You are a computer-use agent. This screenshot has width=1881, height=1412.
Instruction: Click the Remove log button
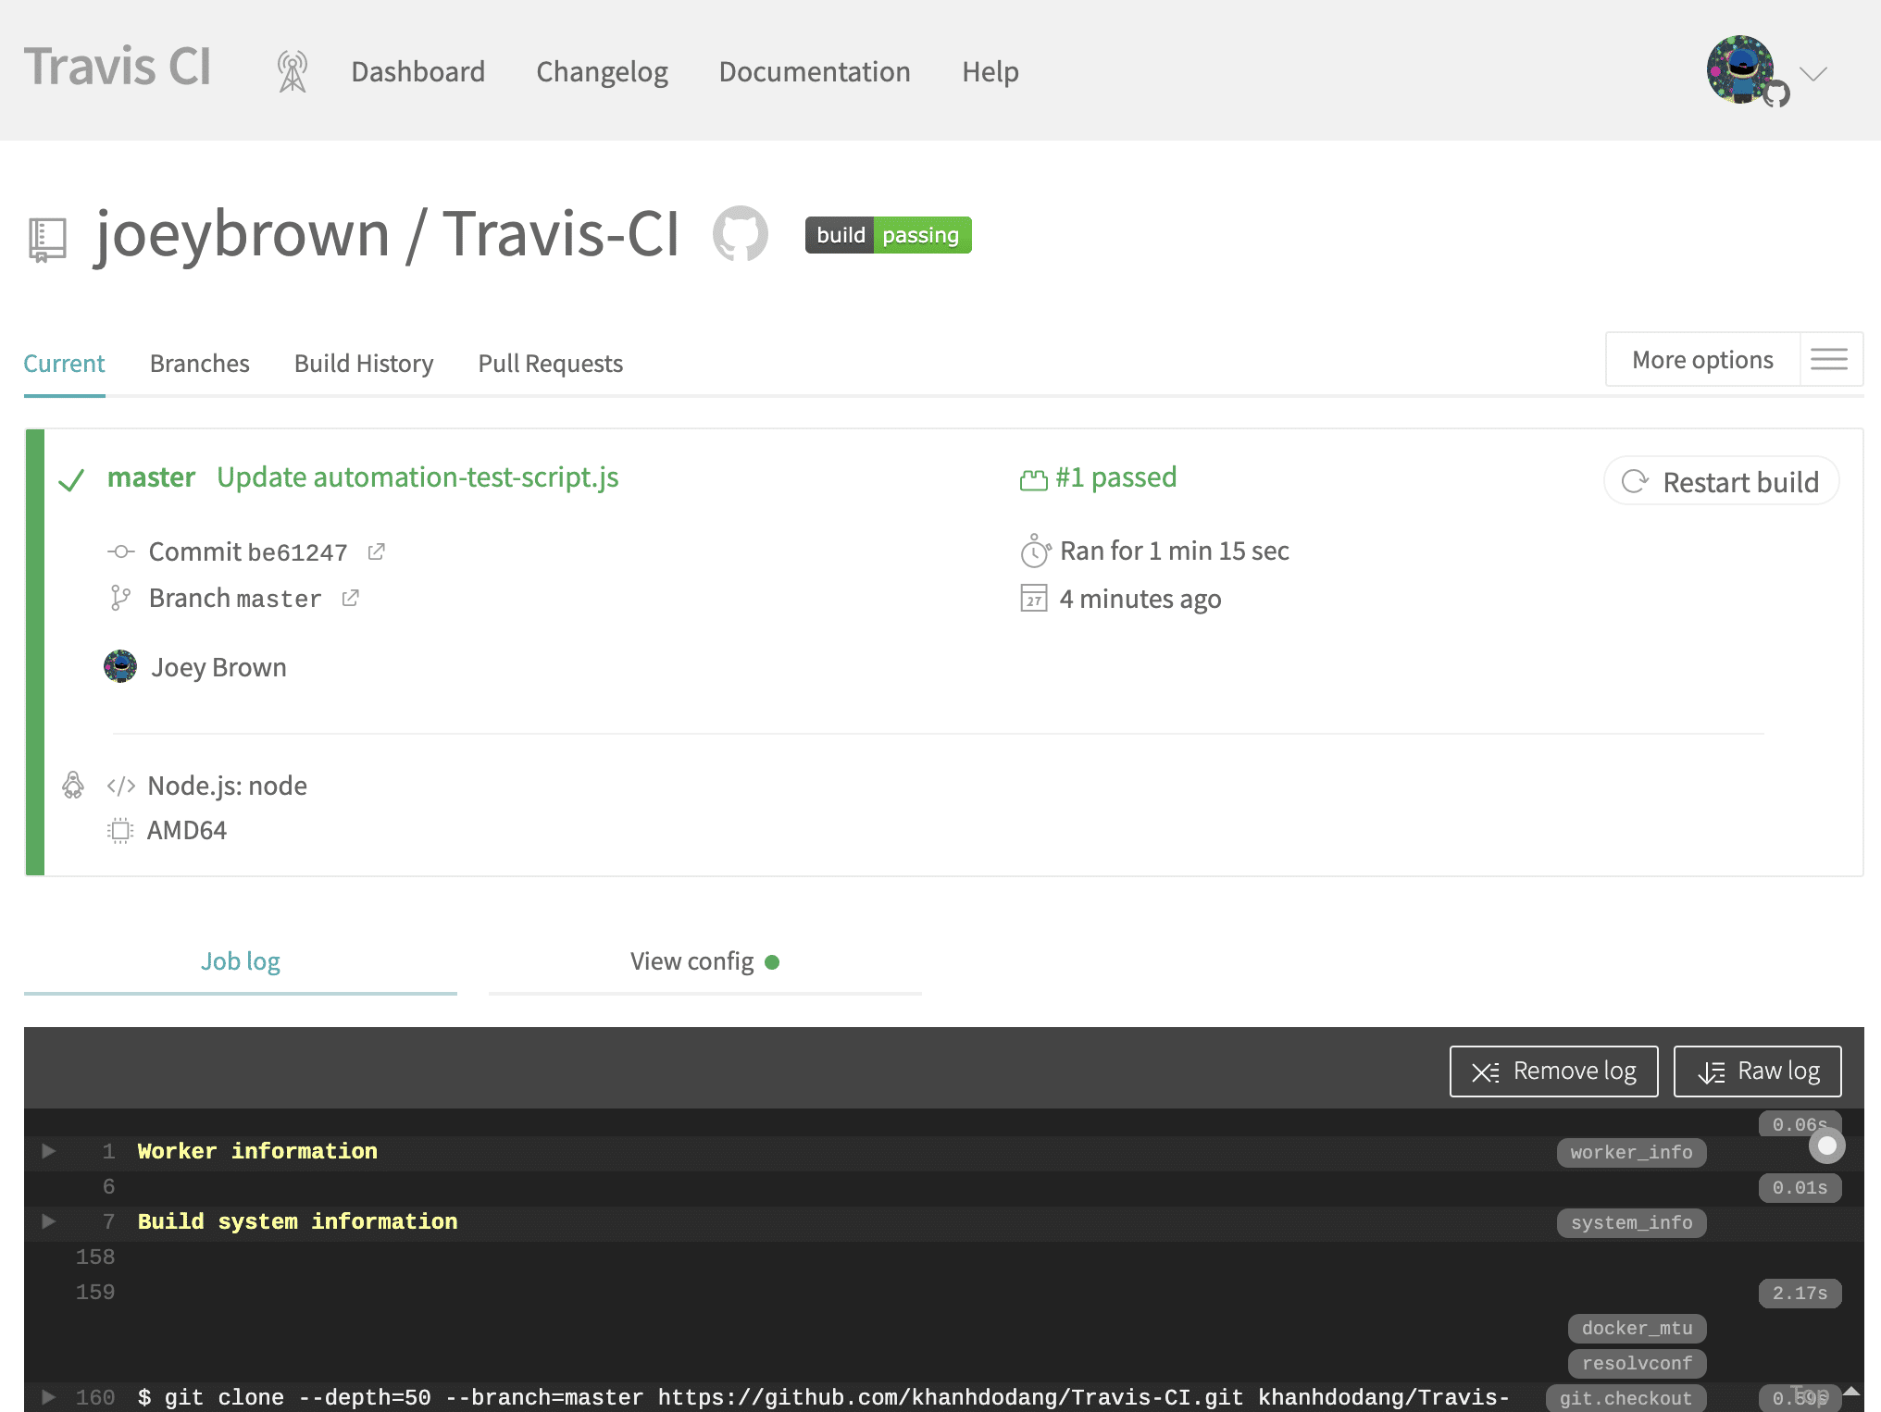click(1553, 1071)
